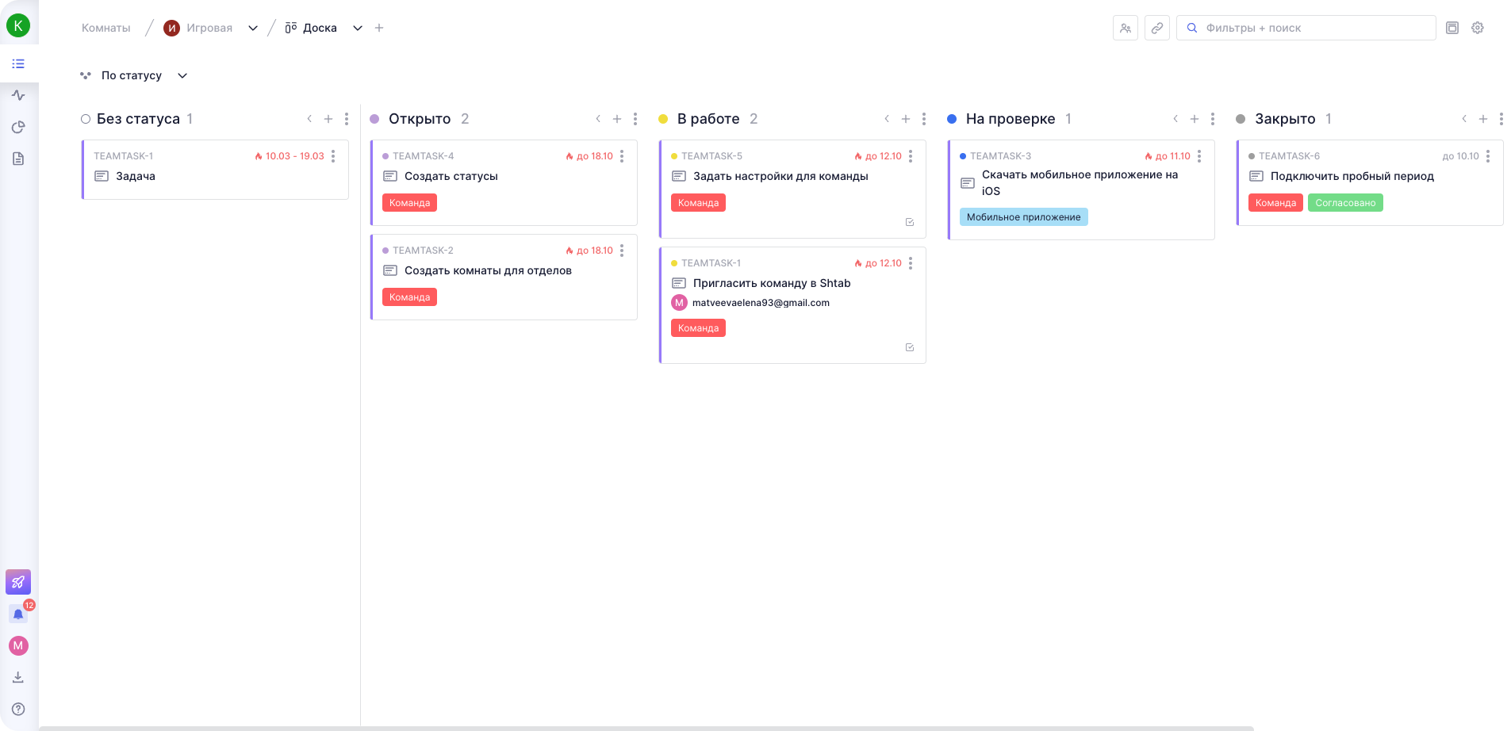Screen dimensions: 1511x731
Task: Open the context menu of На проверке column
Action: point(1213,119)
